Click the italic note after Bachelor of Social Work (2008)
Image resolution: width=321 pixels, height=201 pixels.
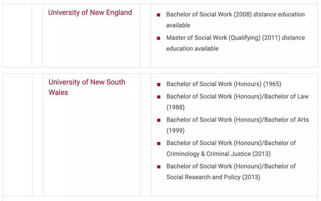279,15
